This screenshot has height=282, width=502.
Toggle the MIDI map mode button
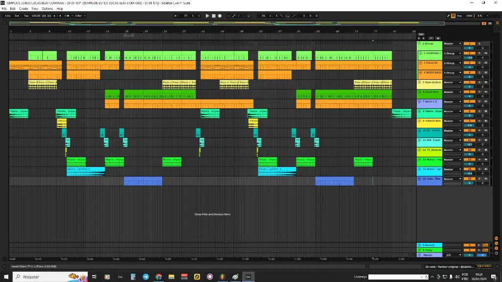pos(469,16)
